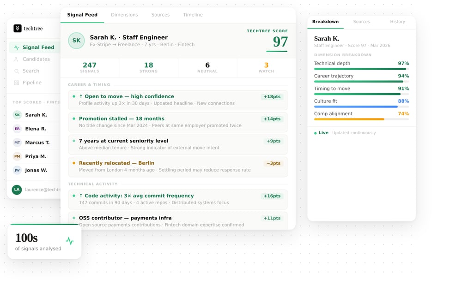Open the History tab in the Breakdown panel
The image size is (462, 285).
click(397, 22)
